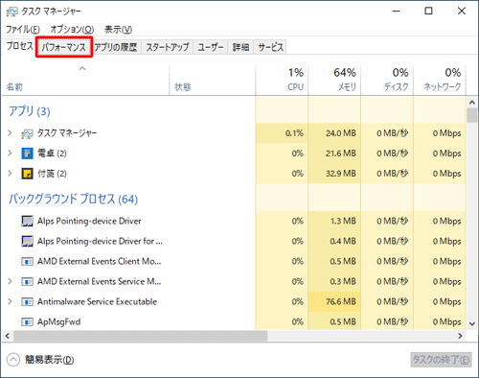Switch to the 詳細 tab

click(x=240, y=47)
